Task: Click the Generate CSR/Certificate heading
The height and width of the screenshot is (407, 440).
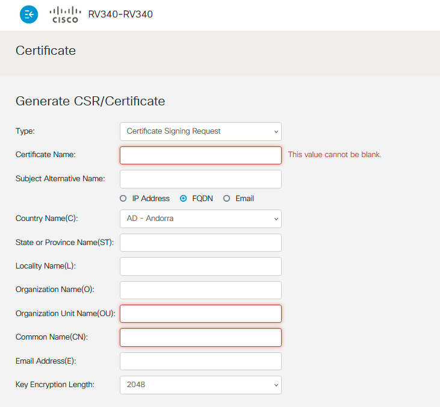Action: tap(90, 101)
